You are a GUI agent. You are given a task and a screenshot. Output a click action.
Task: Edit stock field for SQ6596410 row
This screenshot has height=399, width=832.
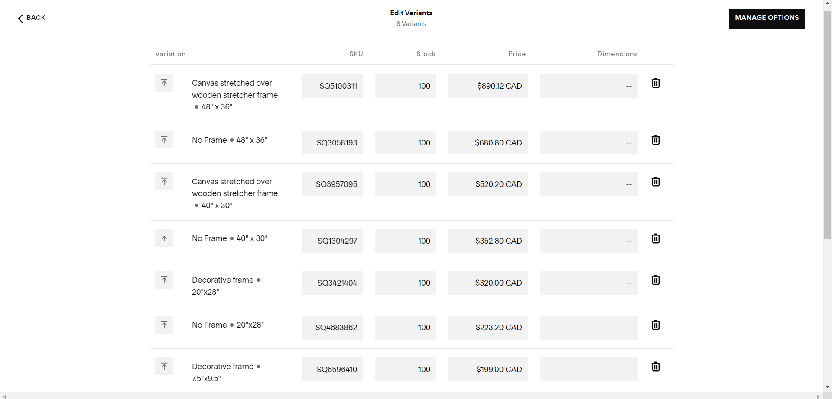406,369
